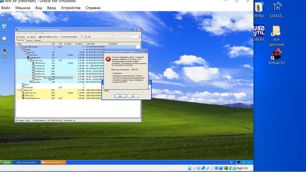Viewport: 306px width, 172px height.
Task: Open the Ввод menu in VirtualBox
Action: click(x=51, y=8)
